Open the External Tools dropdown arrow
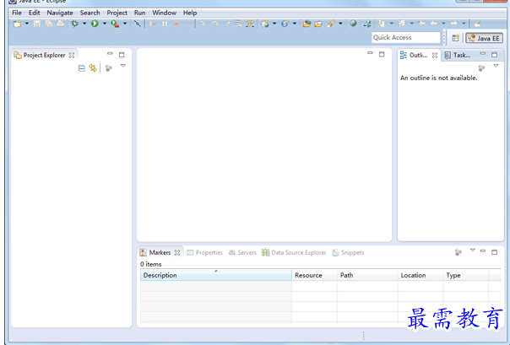 click(x=125, y=24)
